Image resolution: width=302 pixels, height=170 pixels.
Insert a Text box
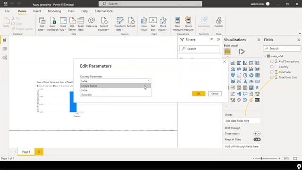pos(153,24)
